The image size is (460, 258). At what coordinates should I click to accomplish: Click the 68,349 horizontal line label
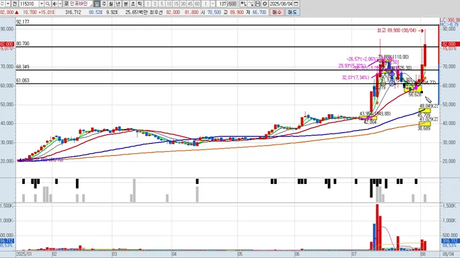tap(23, 67)
